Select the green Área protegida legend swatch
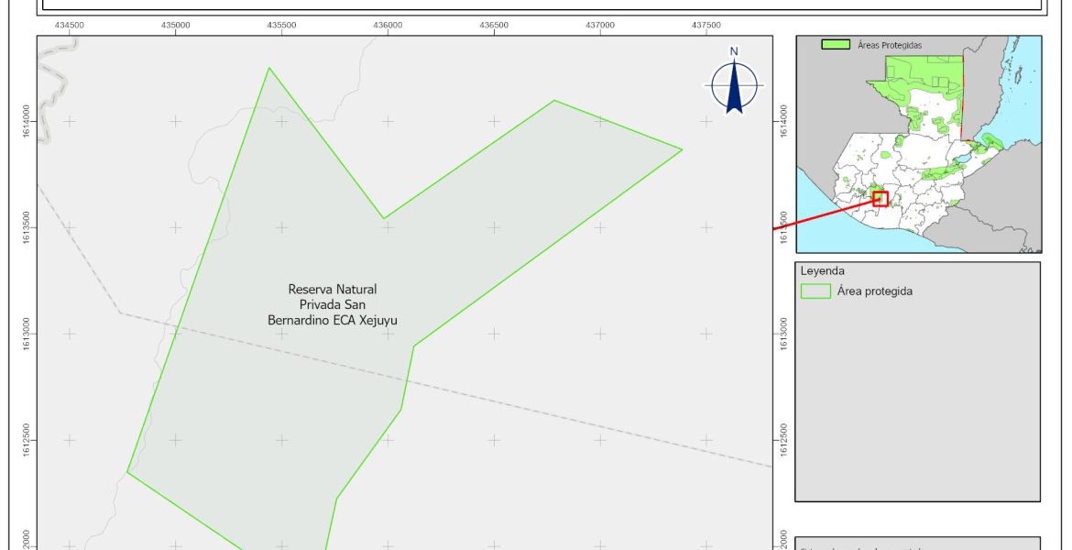This screenshot has height=550, width=1072. pyautogui.click(x=815, y=291)
